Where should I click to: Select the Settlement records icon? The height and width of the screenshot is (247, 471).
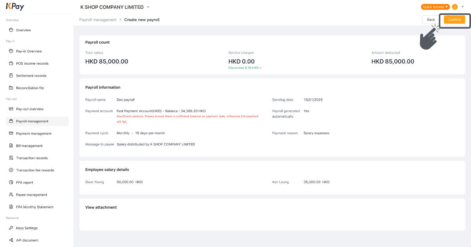click(x=11, y=75)
